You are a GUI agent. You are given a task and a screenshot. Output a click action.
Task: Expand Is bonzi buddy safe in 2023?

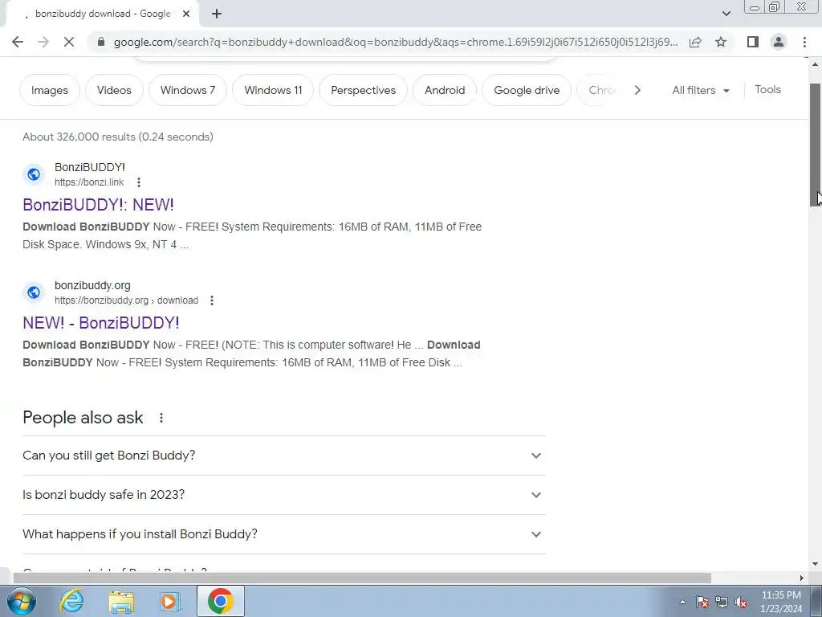click(x=283, y=495)
